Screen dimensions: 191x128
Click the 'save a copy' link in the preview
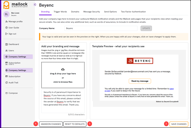click(139, 90)
